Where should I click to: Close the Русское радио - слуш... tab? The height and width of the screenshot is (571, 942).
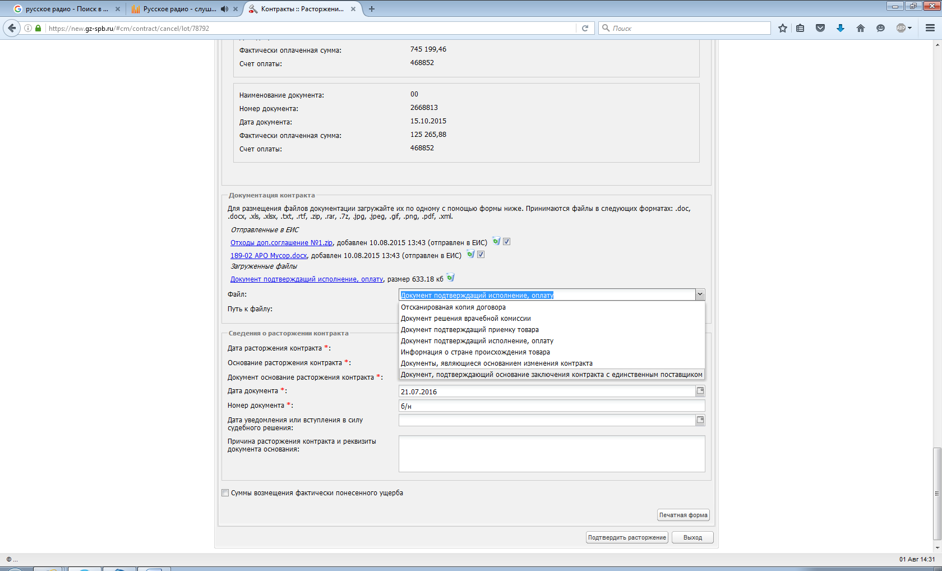(235, 9)
